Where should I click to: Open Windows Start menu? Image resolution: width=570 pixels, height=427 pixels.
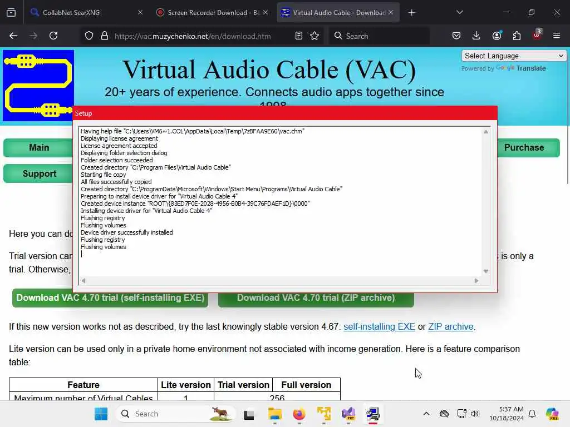101,414
